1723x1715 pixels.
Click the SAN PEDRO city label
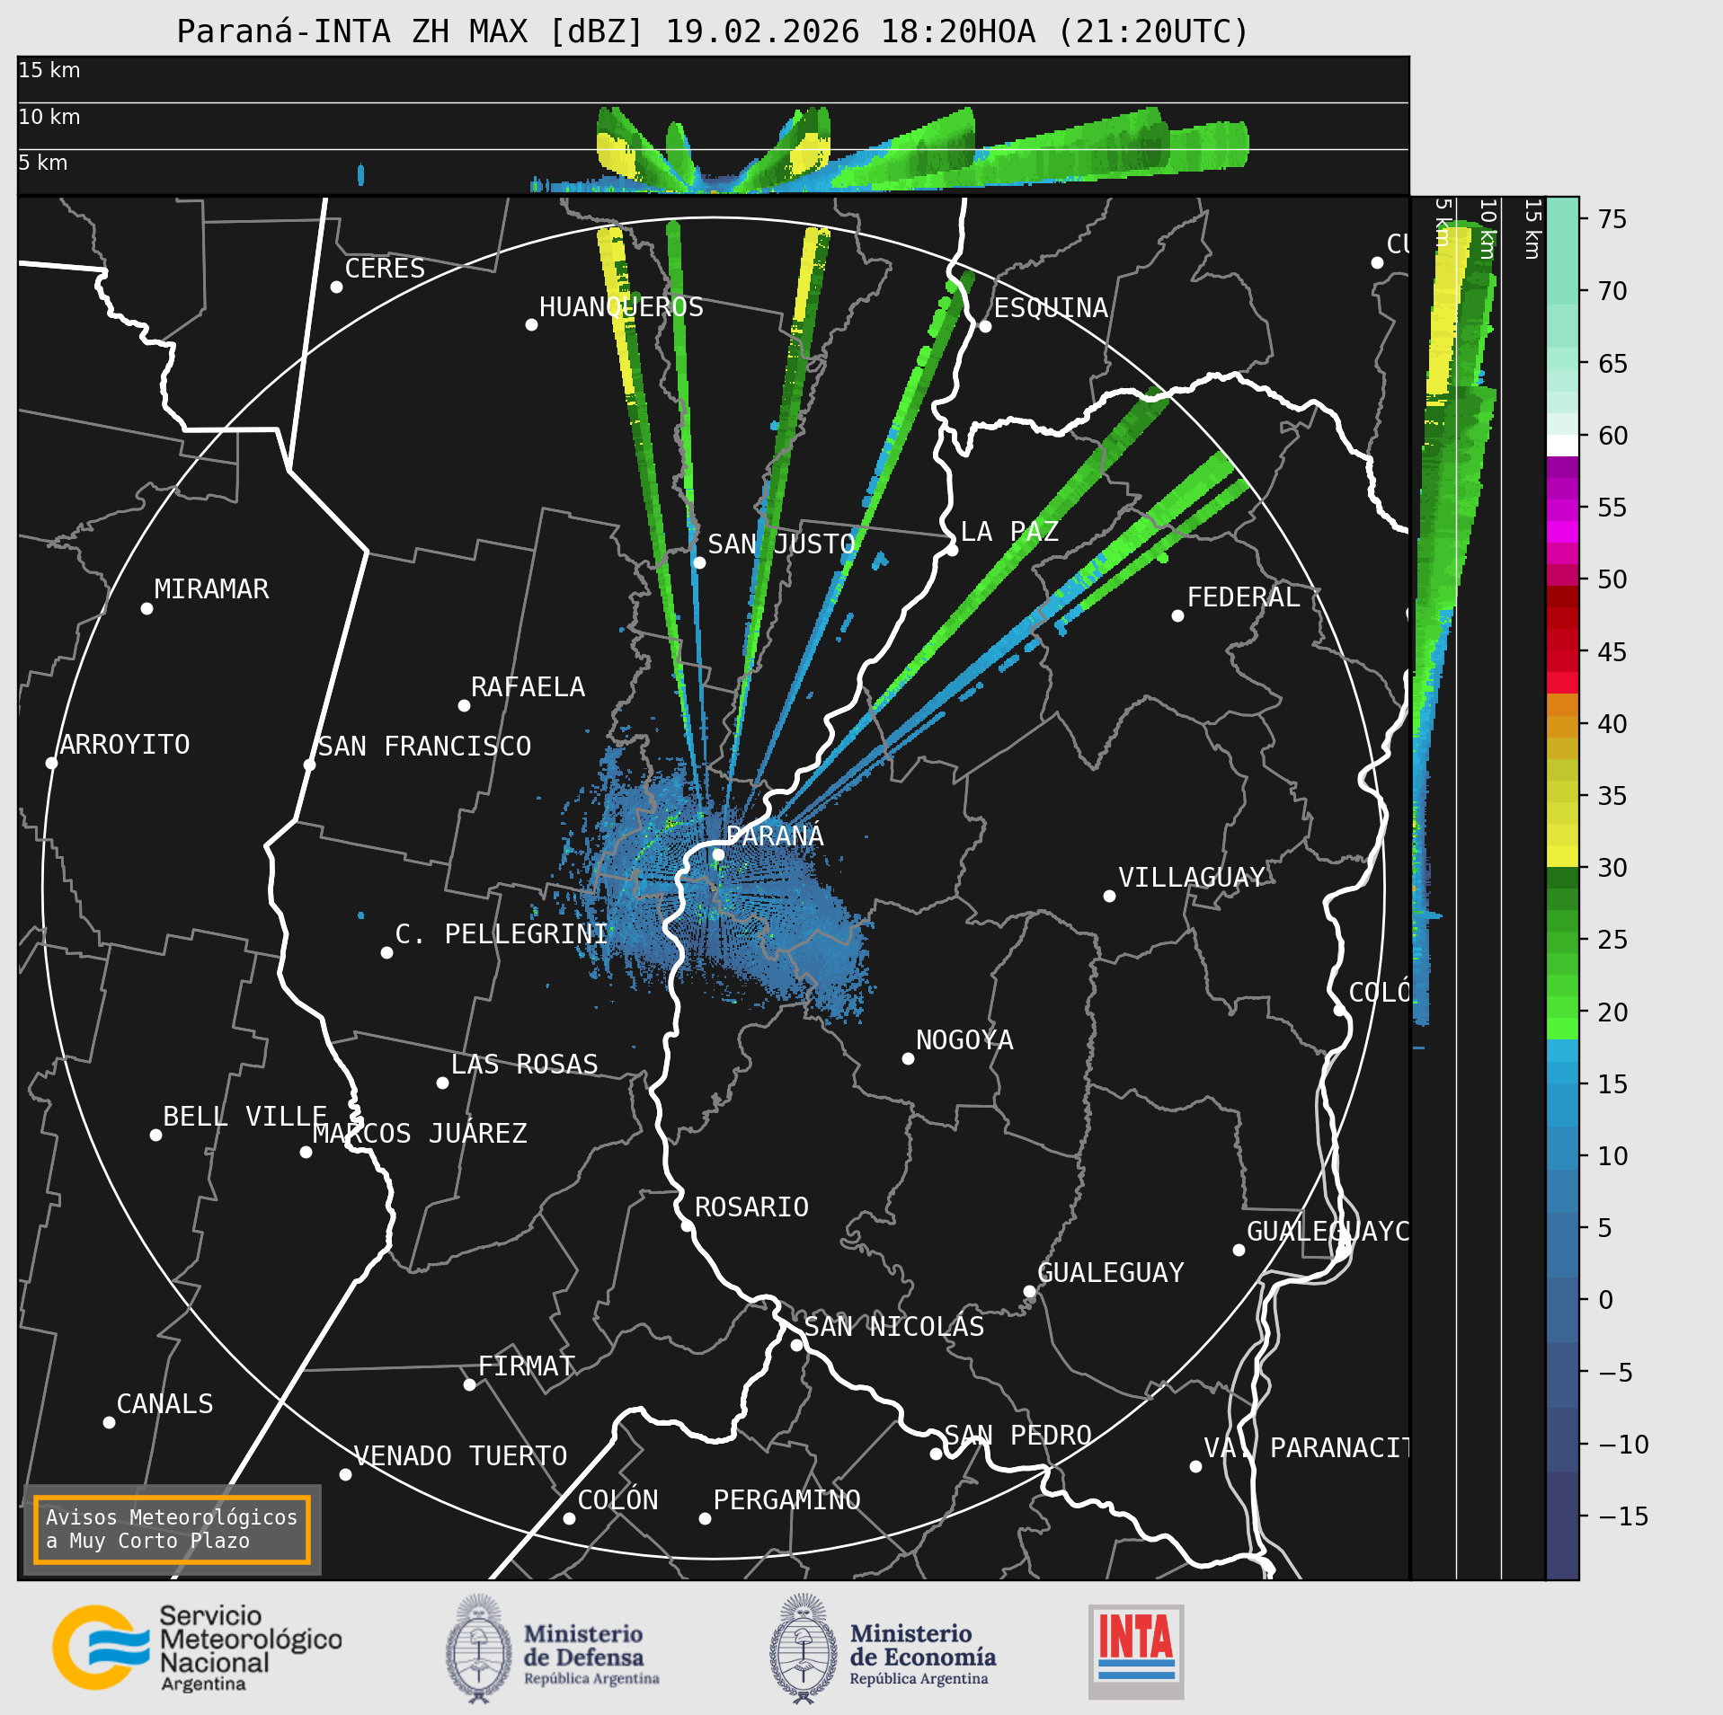(x=1018, y=1436)
